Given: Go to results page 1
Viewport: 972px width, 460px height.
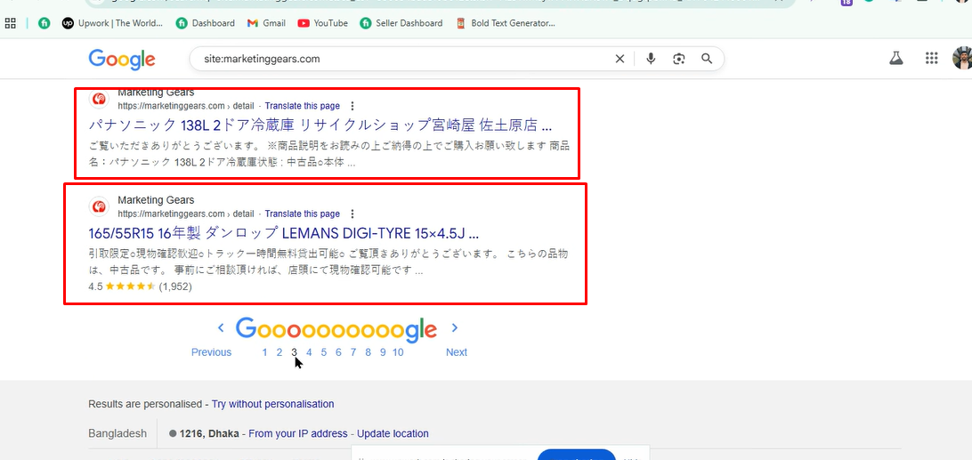Looking at the screenshot, I should point(264,352).
